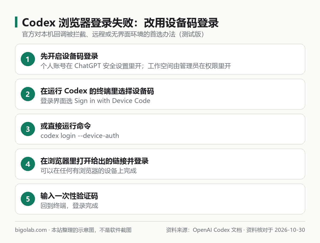Click the green circle numbered 1

(28, 59)
